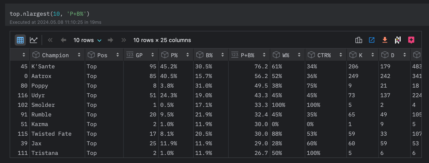
Task: Click the CTR% column header
Action: pos(324,55)
